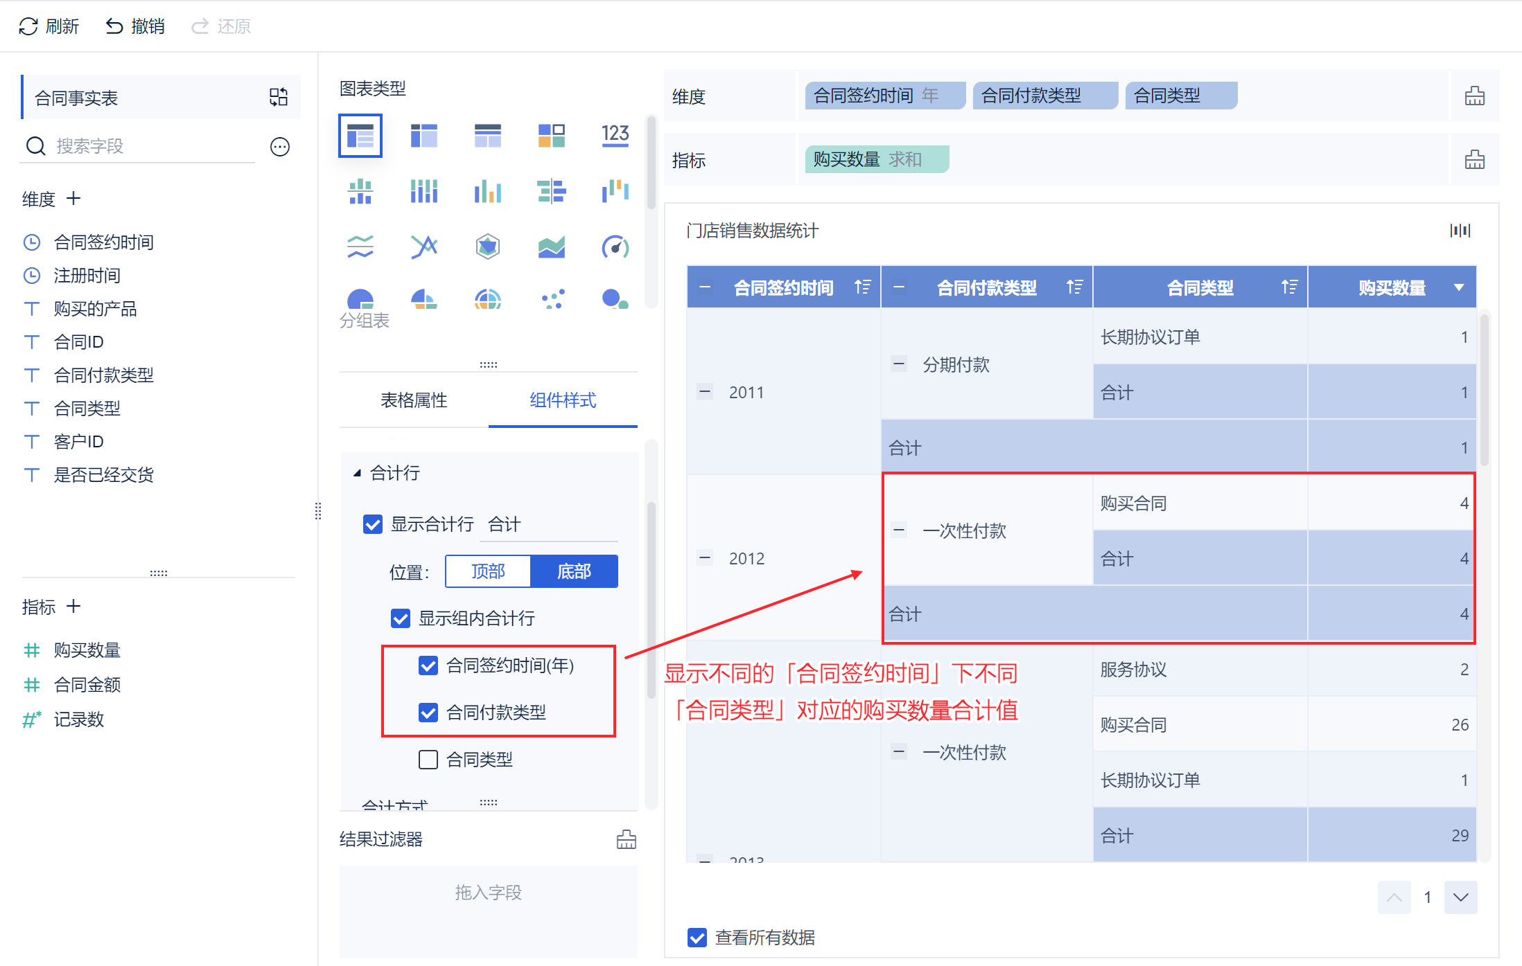This screenshot has height=966, width=1522.
Task: Collapse the 合计行 section
Action: (358, 473)
